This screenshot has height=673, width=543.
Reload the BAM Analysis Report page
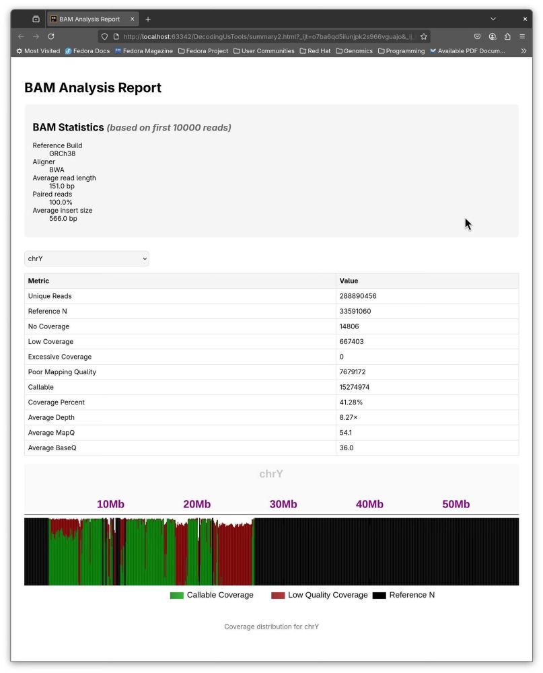click(50, 36)
